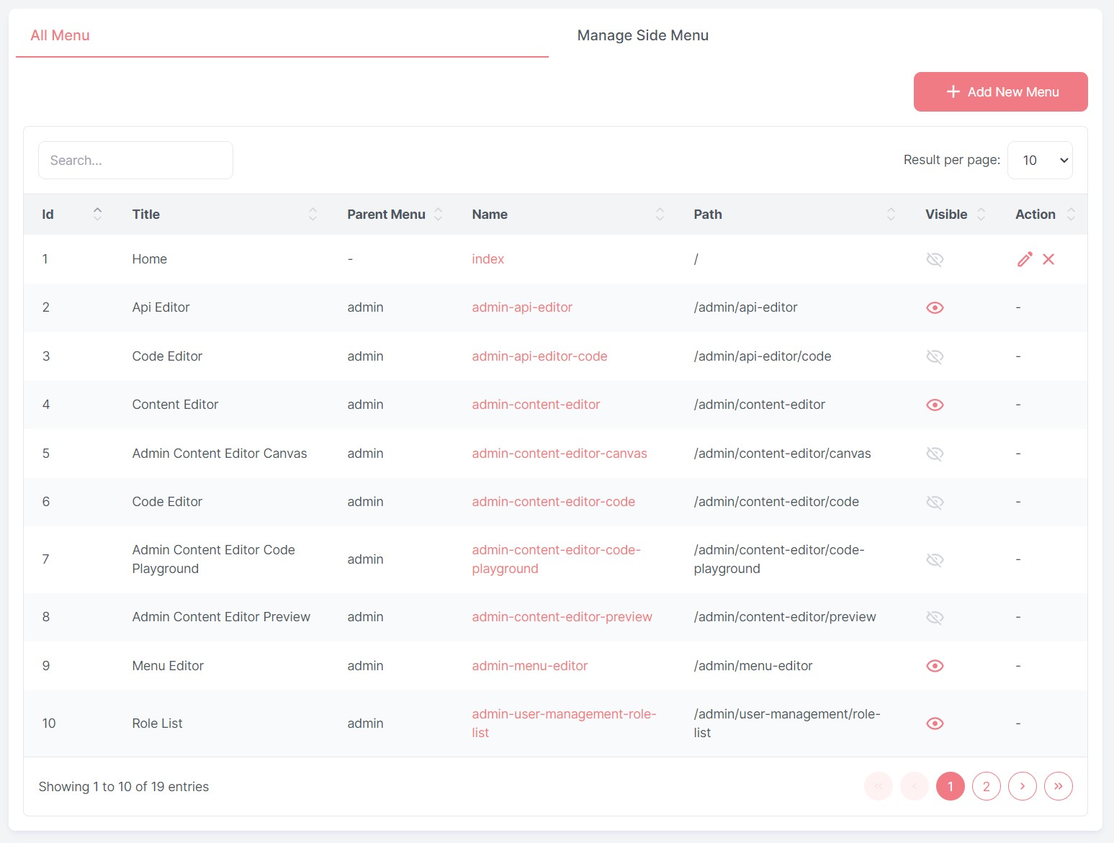Image resolution: width=1114 pixels, height=843 pixels.
Task: Open the admin-content-editor-code-playground link
Action: click(556, 559)
